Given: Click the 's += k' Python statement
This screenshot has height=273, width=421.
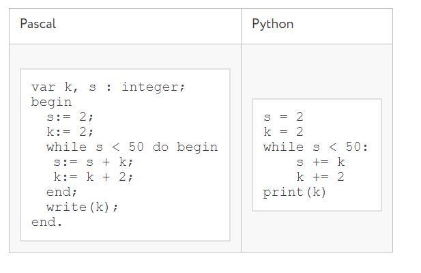Looking at the screenshot, I should pyautogui.click(x=320, y=162).
